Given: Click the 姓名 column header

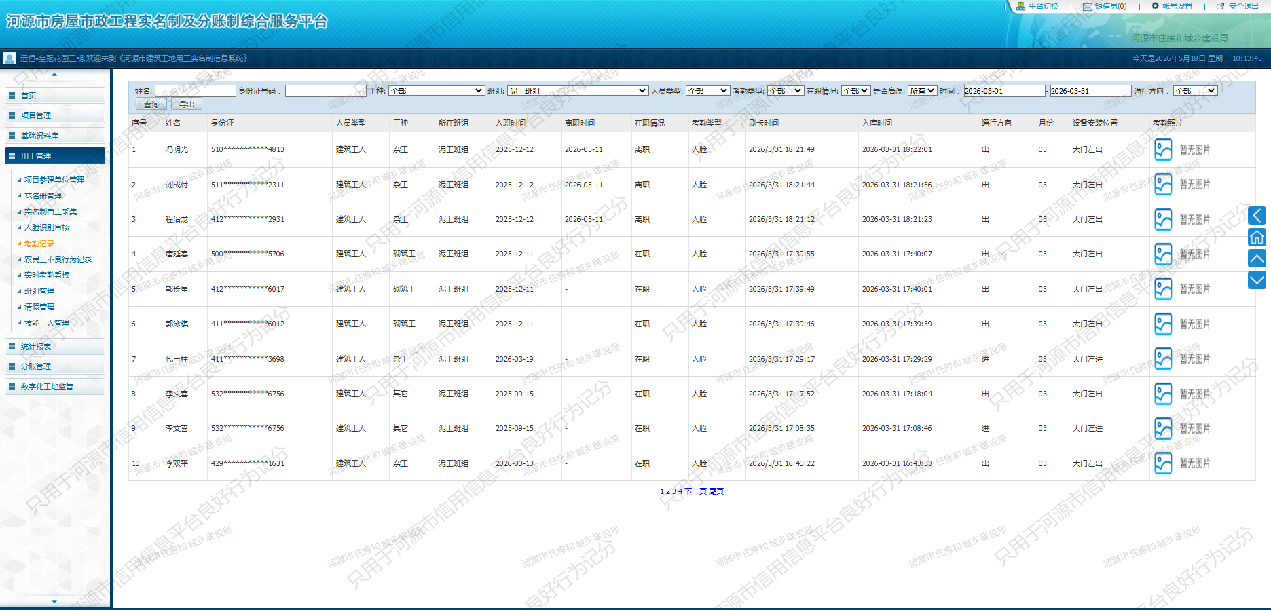Looking at the screenshot, I should point(173,123).
